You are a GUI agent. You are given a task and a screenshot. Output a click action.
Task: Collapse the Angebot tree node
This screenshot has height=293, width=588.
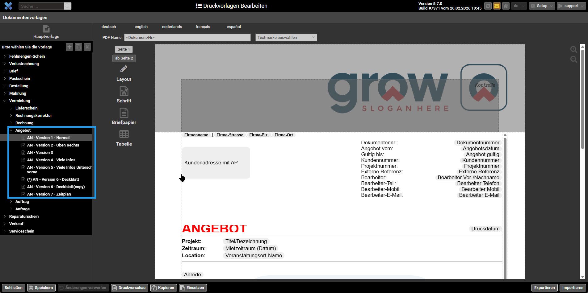pos(11,130)
